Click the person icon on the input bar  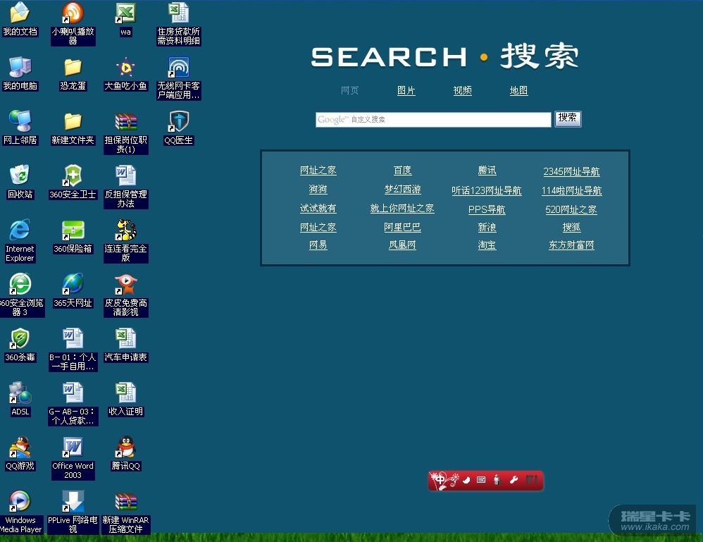coord(497,480)
